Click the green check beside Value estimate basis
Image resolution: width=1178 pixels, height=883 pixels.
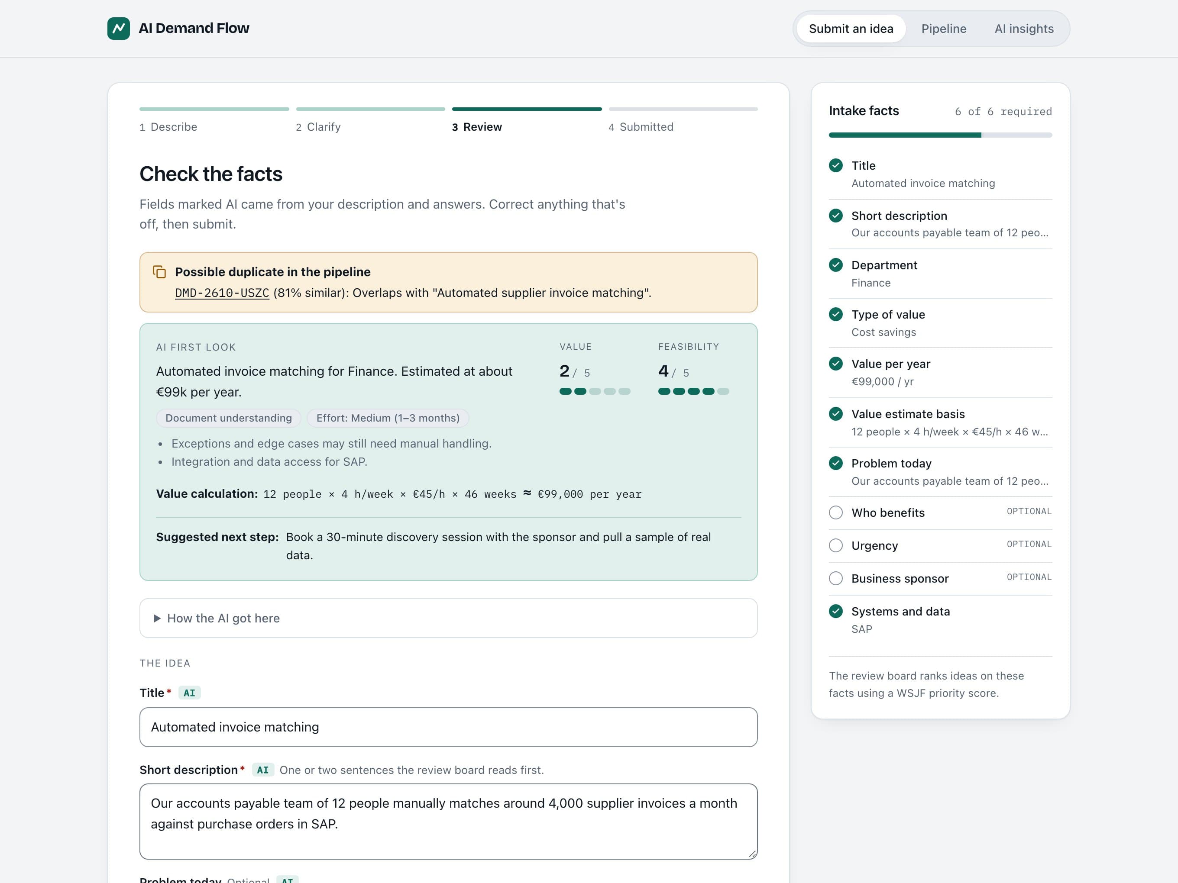(835, 414)
